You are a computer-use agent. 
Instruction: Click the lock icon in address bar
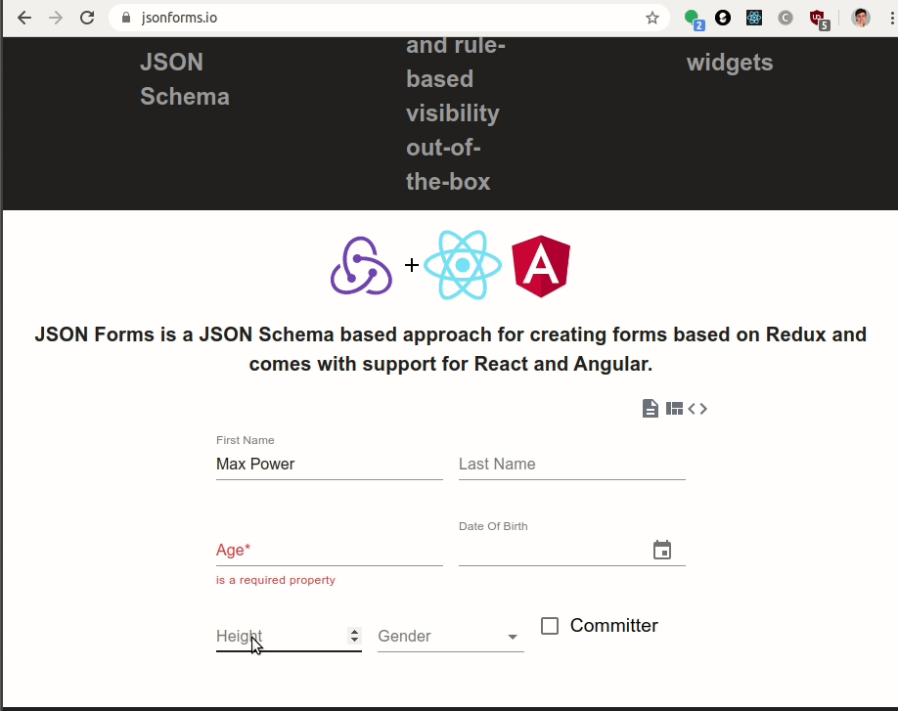click(126, 18)
